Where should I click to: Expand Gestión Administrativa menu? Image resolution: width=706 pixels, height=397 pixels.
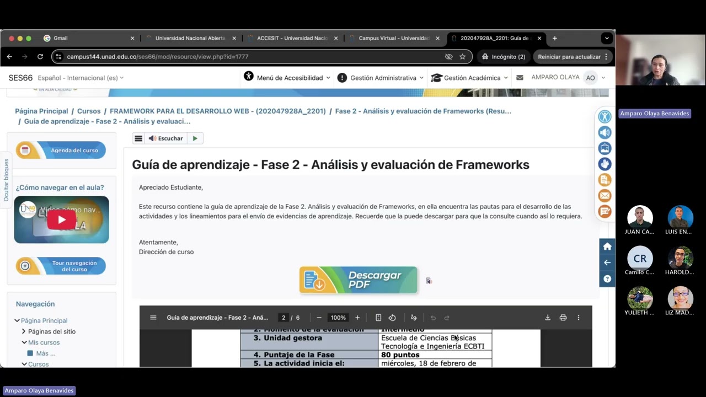pos(381,78)
